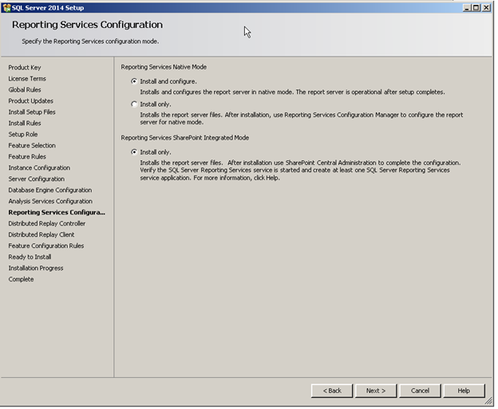
Task: Select Install Rules step in sidebar
Action: 25,123
